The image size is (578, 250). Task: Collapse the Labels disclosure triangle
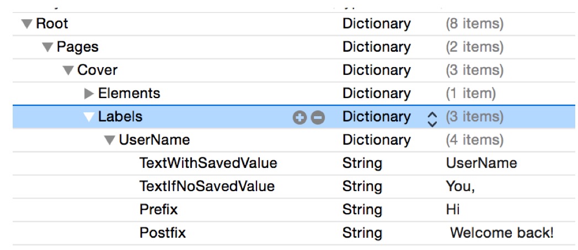click(x=89, y=117)
